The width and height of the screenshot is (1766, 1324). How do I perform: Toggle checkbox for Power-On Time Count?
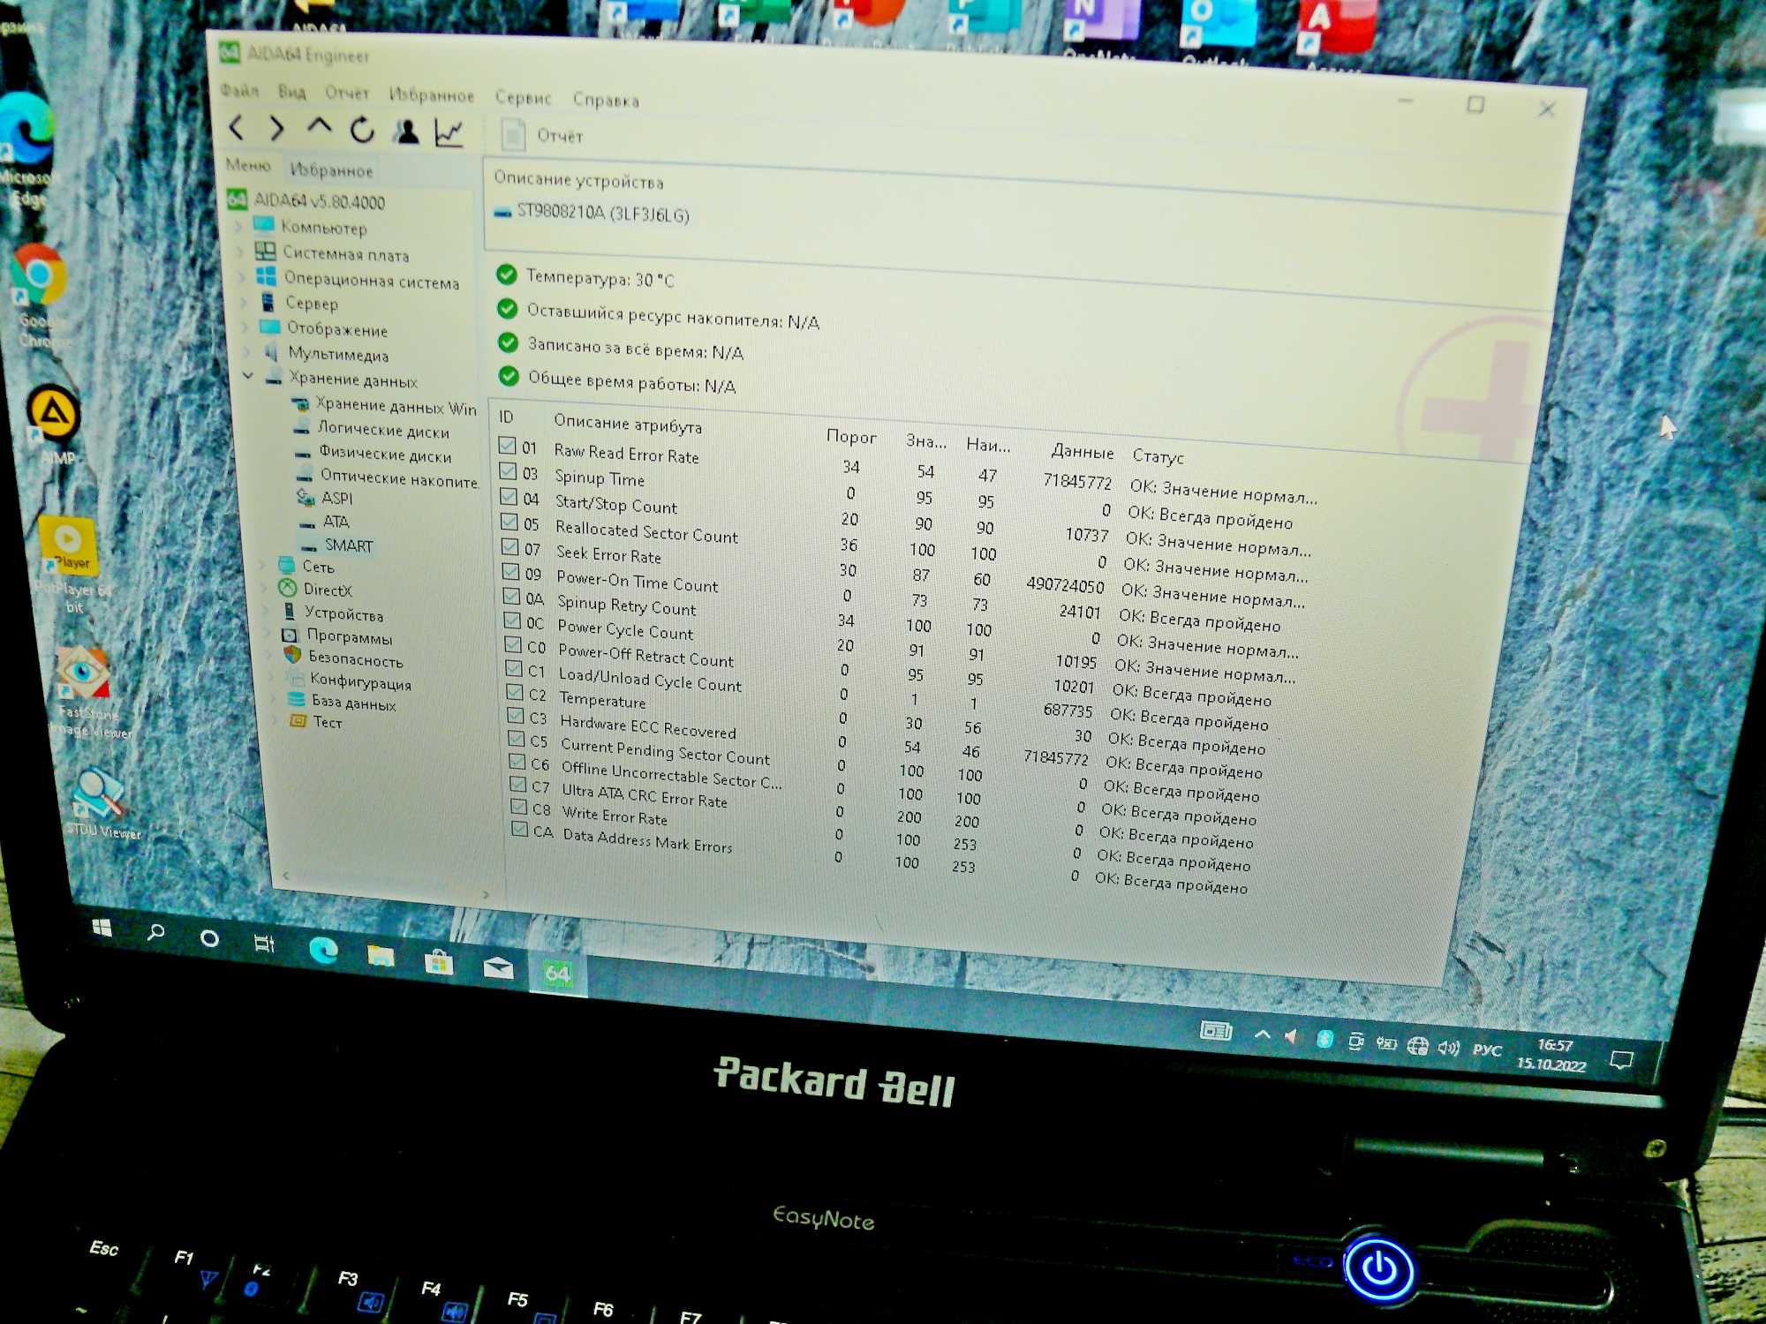(x=511, y=572)
